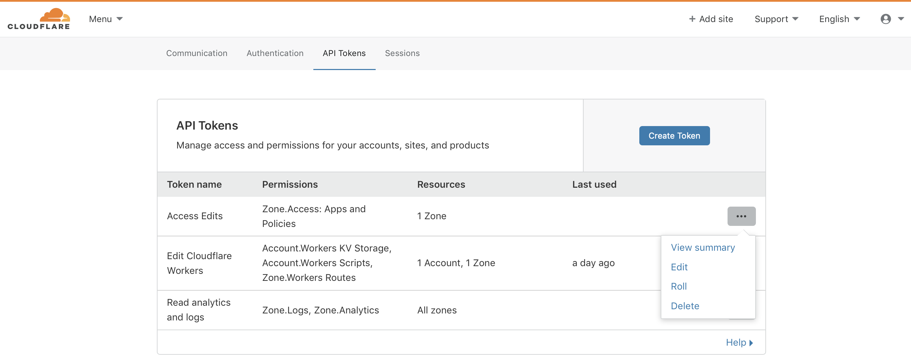The width and height of the screenshot is (911, 360).
Task: Switch to the Communication tab
Action: [x=197, y=53]
